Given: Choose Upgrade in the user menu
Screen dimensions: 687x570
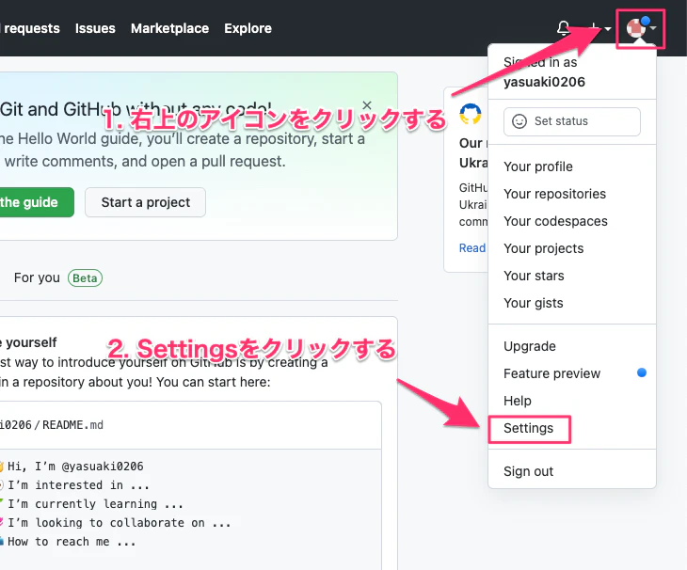Looking at the screenshot, I should 529,346.
